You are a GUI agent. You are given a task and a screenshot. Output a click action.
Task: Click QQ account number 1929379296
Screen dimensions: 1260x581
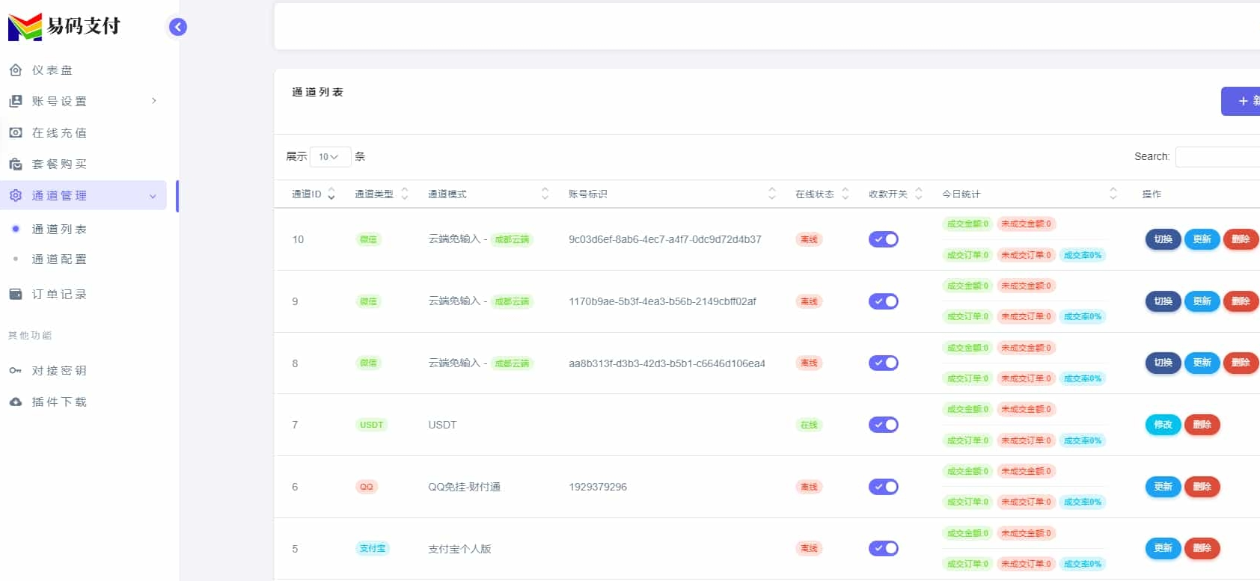(x=598, y=487)
